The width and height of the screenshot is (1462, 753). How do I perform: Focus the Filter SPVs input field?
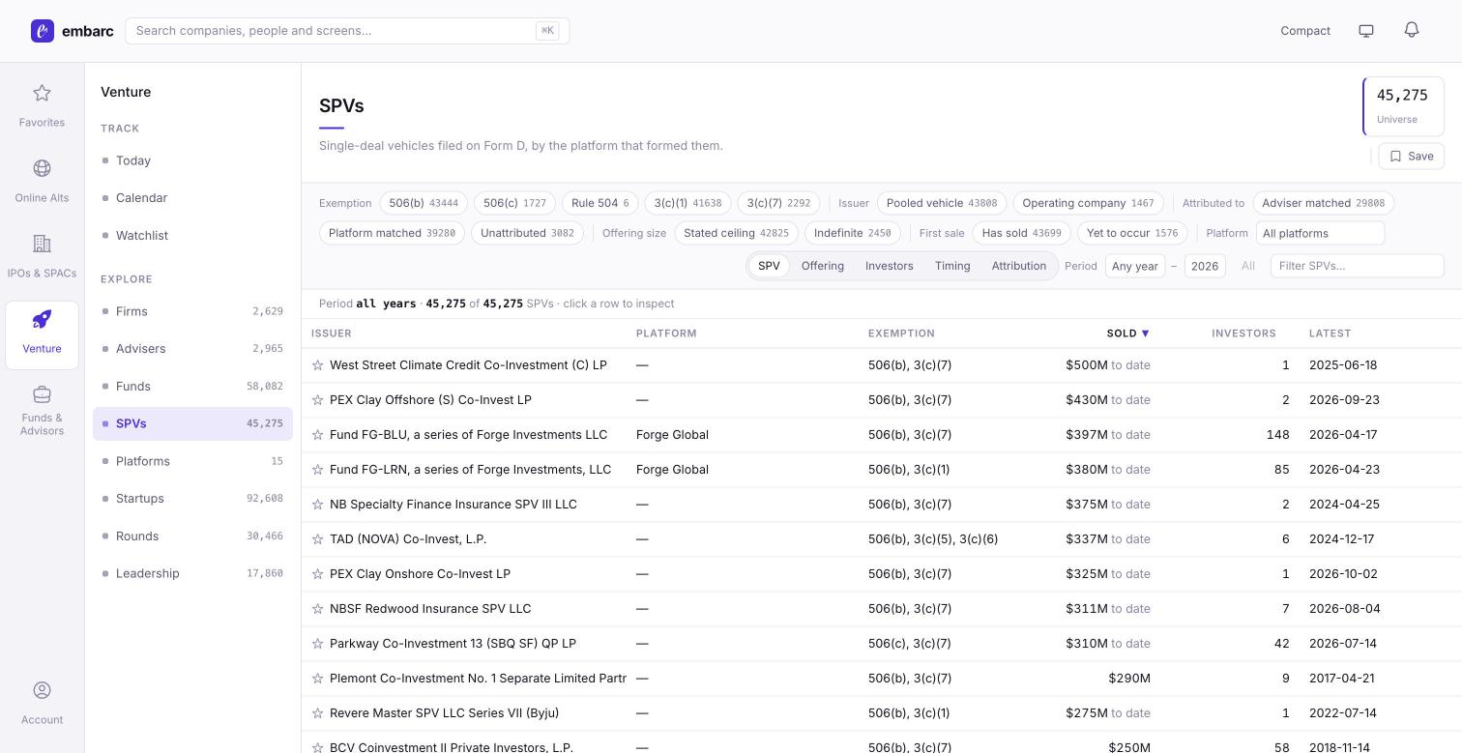point(1357,266)
